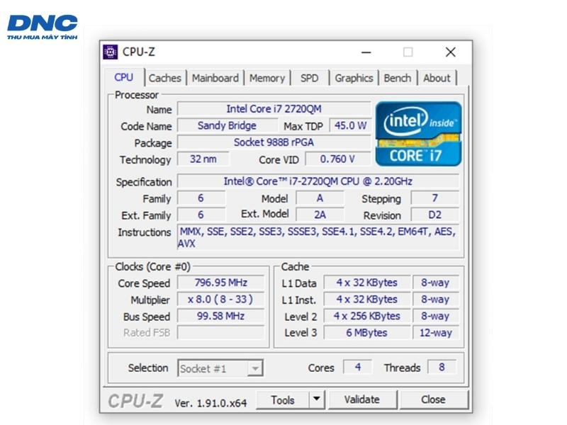Click the Core Speed value 796.95 MHz

[x=221, y=282]
